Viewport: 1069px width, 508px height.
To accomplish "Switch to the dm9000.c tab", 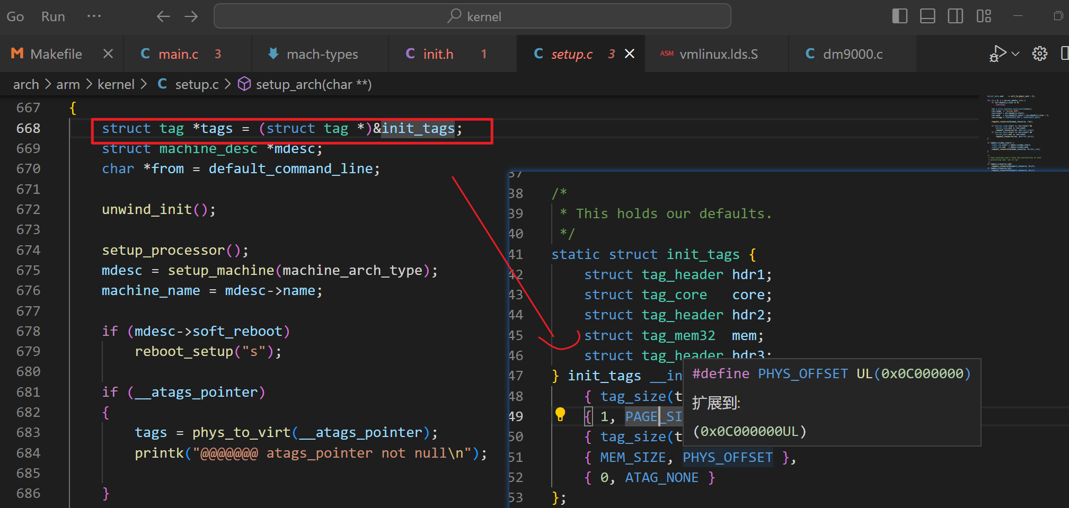I will [x=853, y=54].
